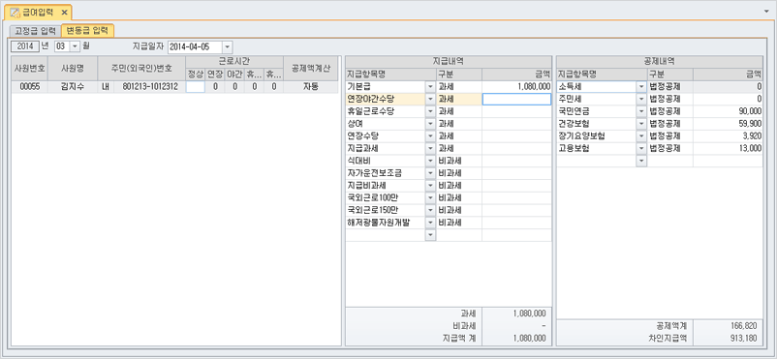
Task: Click the ID number 801213-1012312
Action: [149, 87]
